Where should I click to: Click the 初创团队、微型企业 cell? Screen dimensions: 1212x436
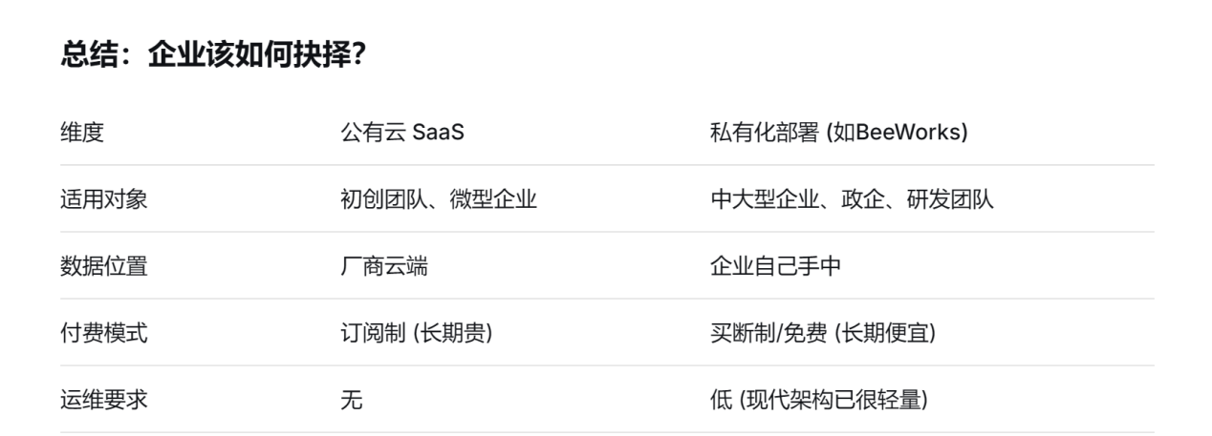pyautogui.click(x=439, y=198)
